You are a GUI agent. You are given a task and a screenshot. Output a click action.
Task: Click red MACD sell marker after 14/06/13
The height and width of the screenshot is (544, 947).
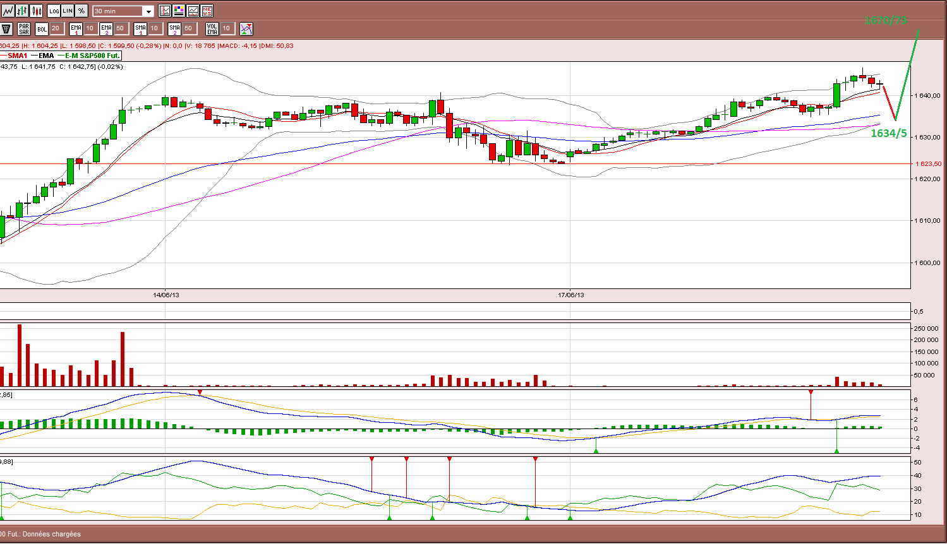pyautogui.click(x=200, y=393)
